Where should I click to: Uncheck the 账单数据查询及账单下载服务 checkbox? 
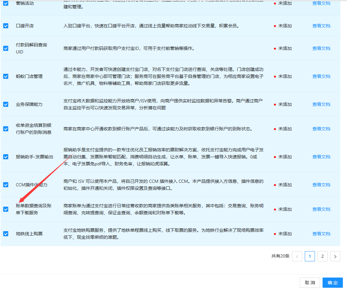click(x=6, y=209)
